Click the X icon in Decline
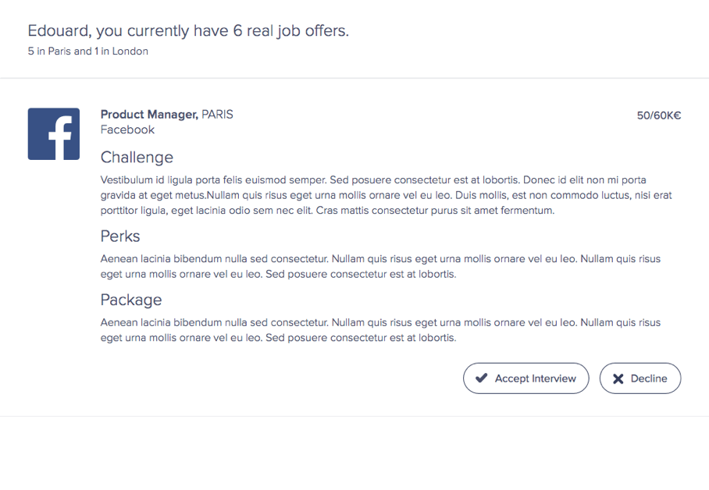This screenshot has width=709, height=490. (618, 378)
